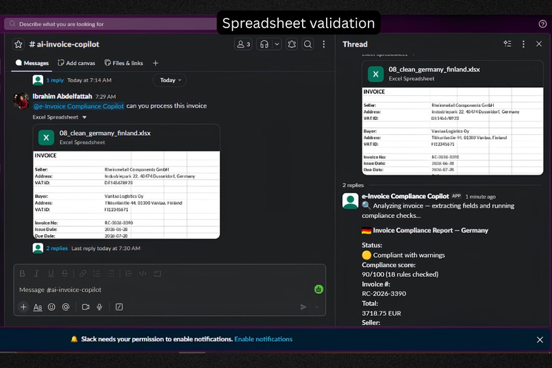Click the '3718.75 EUR' total text
The image size is (552, 368).
point(381,313)
